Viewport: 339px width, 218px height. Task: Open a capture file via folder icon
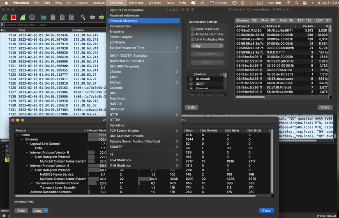[44, 17]
